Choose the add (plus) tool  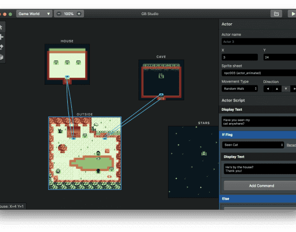point(1,37)
